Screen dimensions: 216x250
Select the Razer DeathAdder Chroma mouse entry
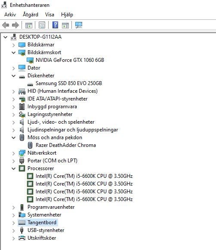coord(66,145)
